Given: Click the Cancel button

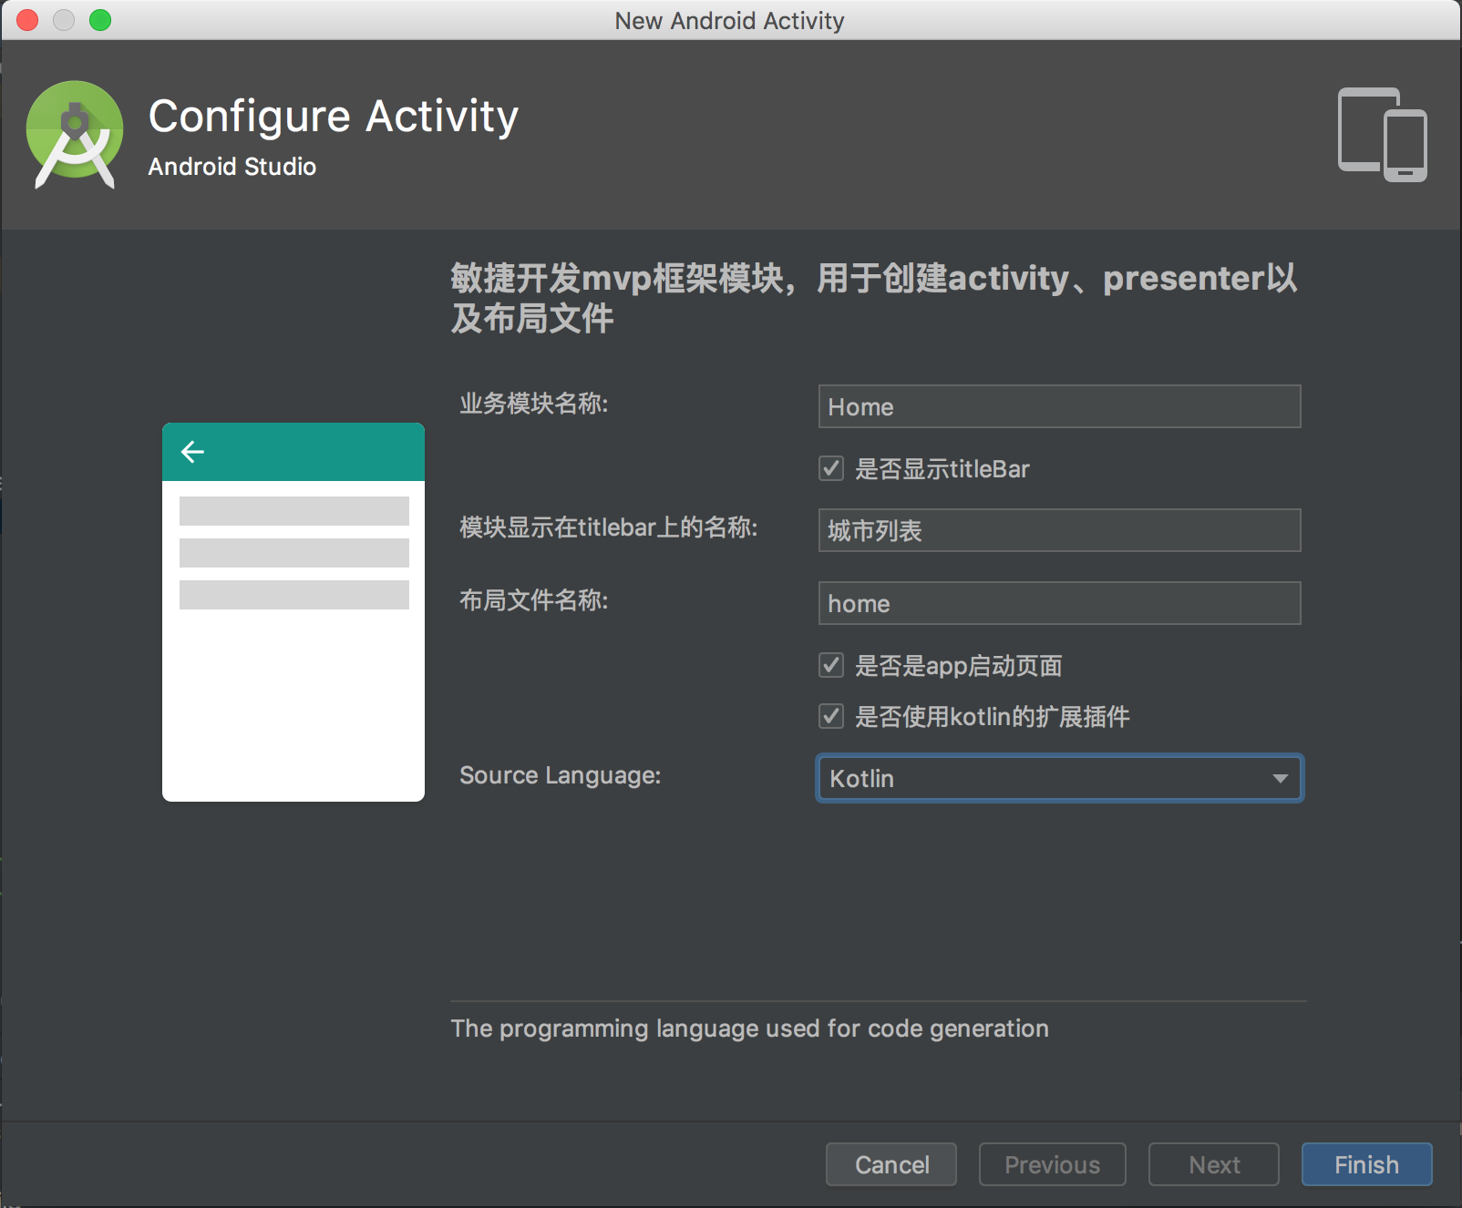Looking at the screenshot, I should [891, 1164].
